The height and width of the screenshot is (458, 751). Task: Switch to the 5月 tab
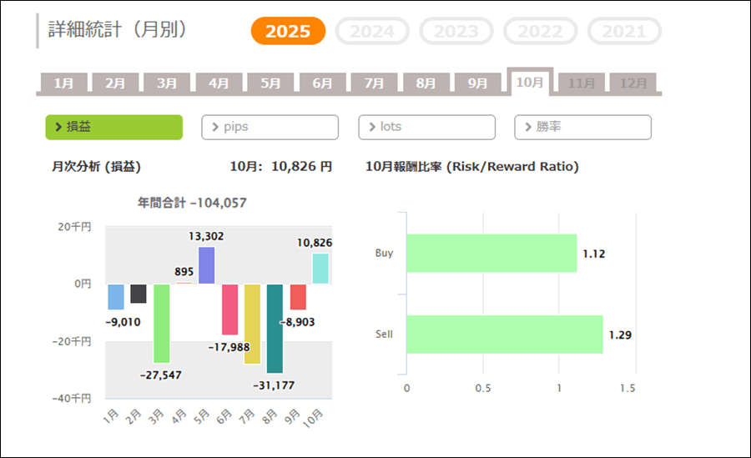click(x=270, y=83)
